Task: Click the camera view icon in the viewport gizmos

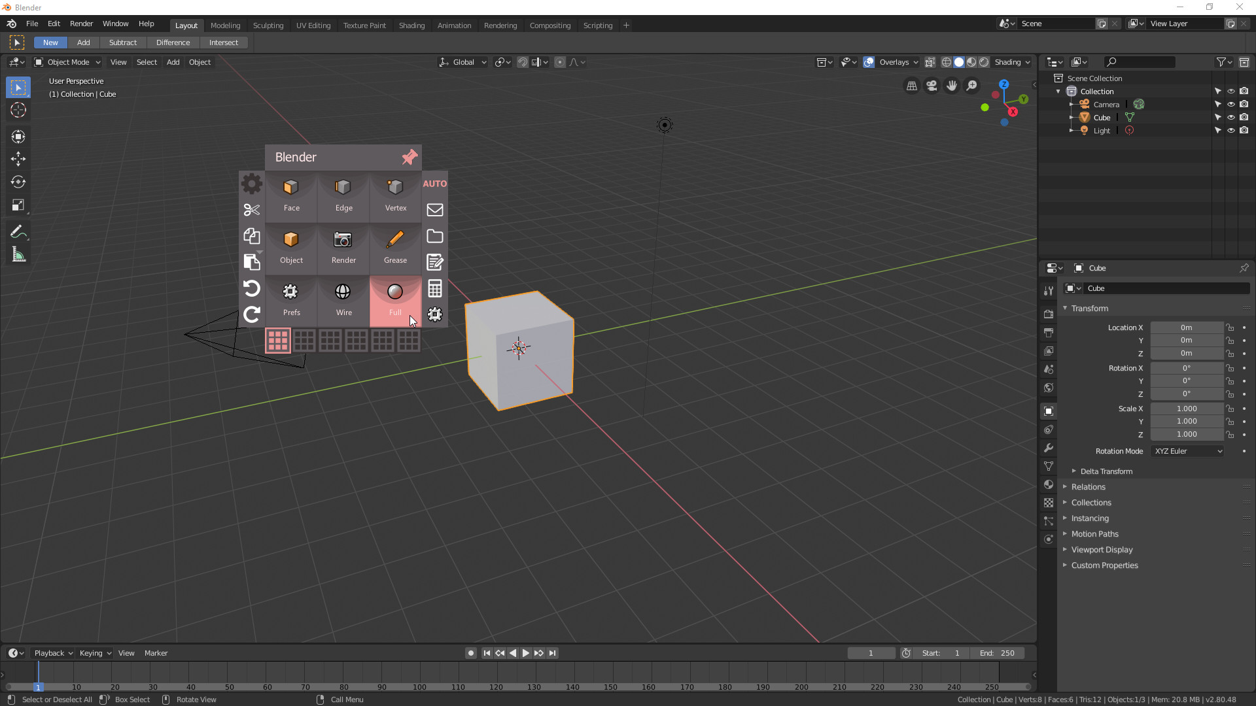Action: point(932,86)
